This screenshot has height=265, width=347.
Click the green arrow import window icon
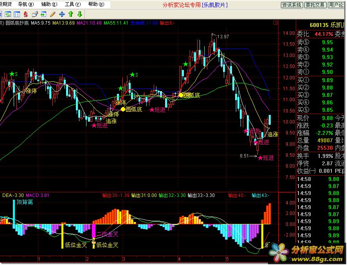tap(43, 14)
